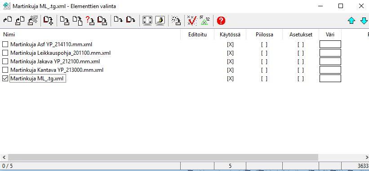Uncheck the Martinkuja ML_.tg.xml checkbox

pyautogui.click(x=5, y=79)
